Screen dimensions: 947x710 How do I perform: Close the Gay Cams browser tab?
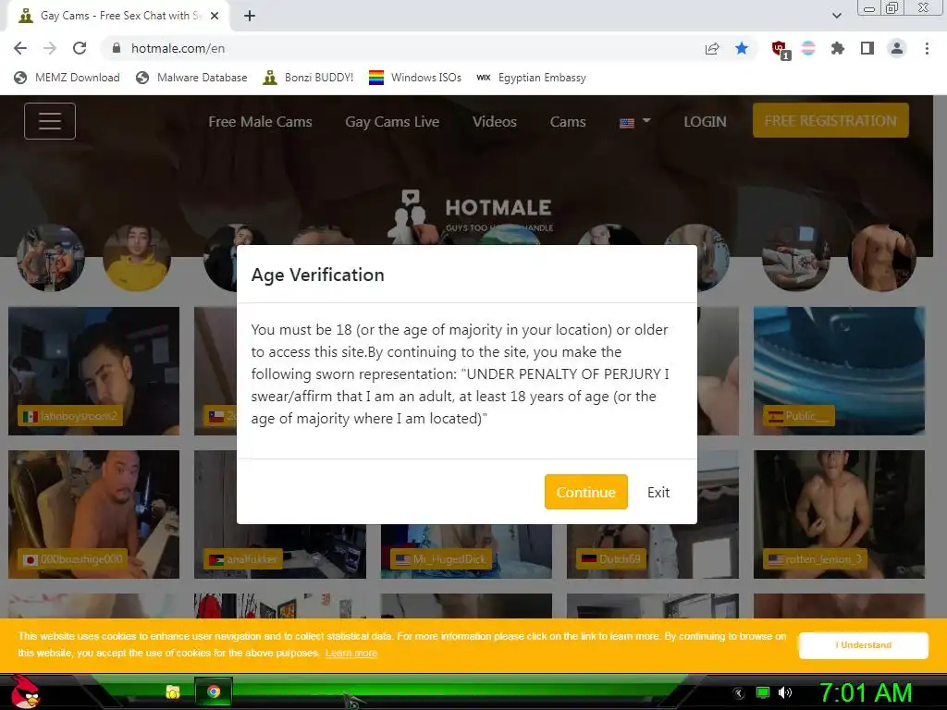coord(215,16)
